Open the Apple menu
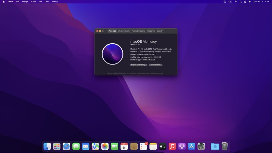The height and width of the screenshot is (153, 272). [x=4, y=2]
